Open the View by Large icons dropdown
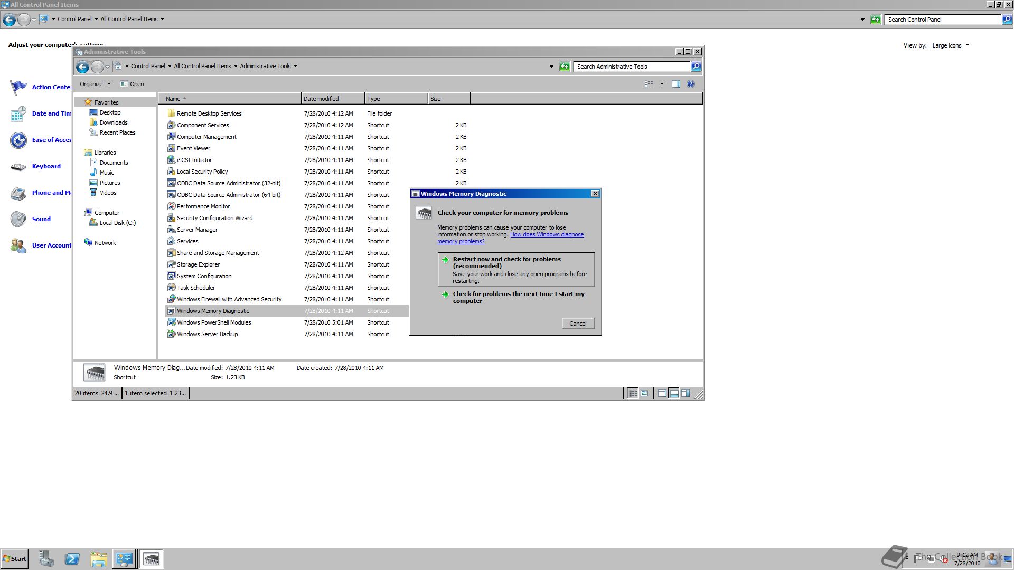Viewport: 1014px width, 570px height. [x=951, y=45]
